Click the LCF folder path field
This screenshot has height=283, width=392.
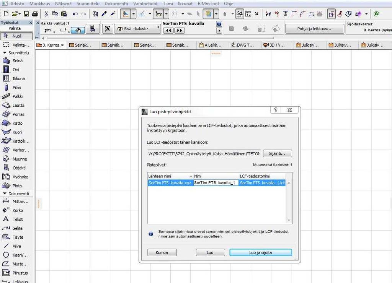204,154
